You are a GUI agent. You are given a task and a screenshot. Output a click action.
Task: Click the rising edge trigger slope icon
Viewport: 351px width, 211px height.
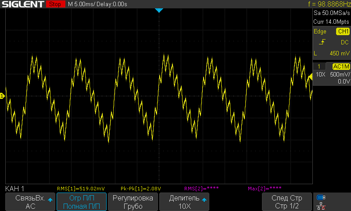pyautogui.click(x=322, y=42)
